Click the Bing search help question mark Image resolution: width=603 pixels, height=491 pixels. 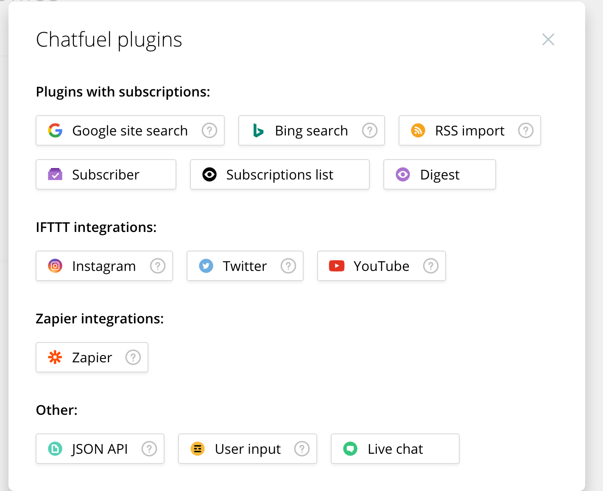[x=369, y=130]
